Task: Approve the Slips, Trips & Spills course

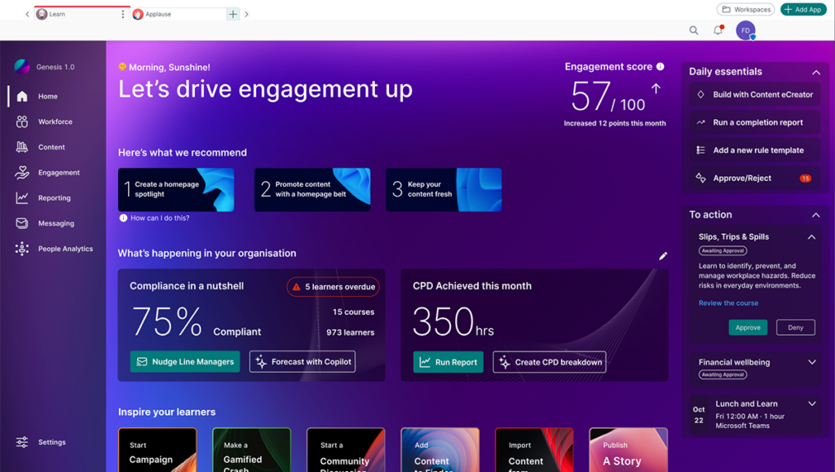Action: 748,328
